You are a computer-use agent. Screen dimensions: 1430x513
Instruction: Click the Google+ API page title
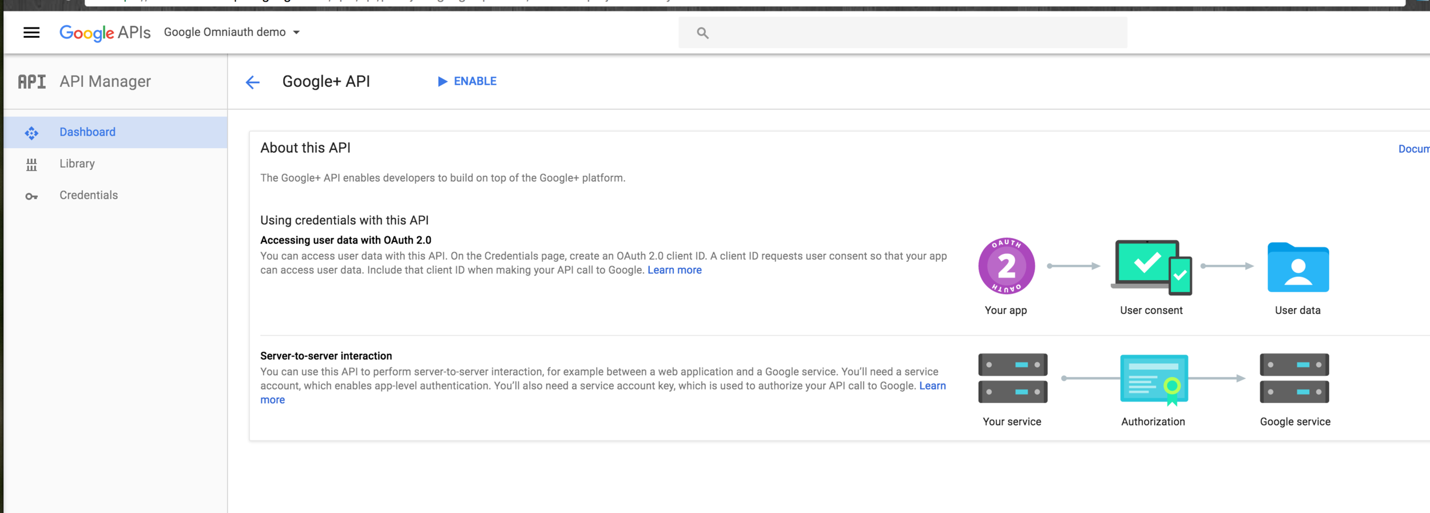326,81
